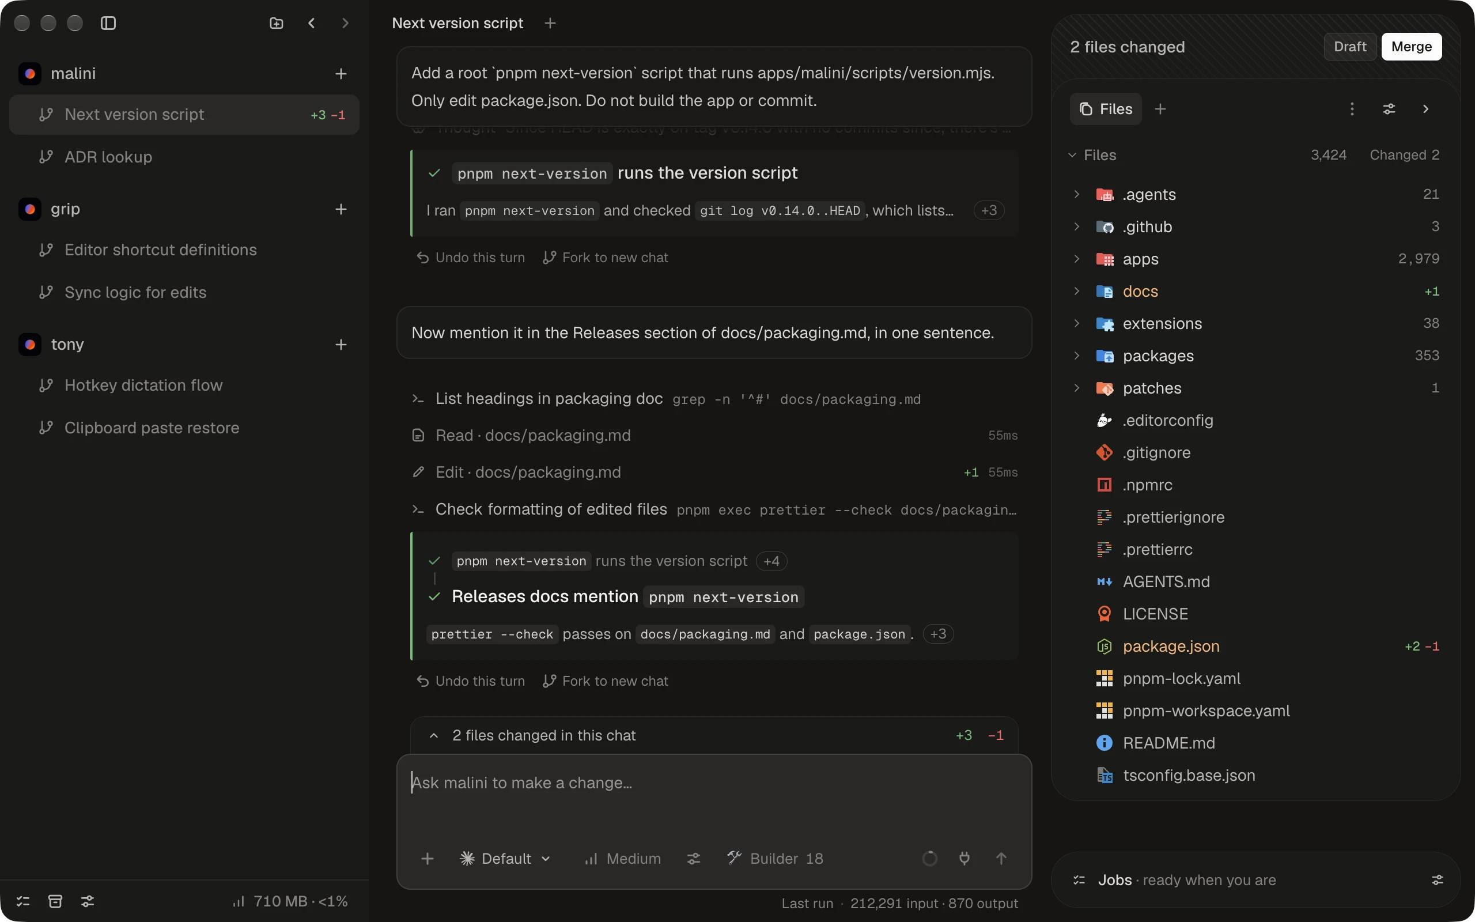Switch to Draft mode
1475x922 pixels.
coord(1350,47)
